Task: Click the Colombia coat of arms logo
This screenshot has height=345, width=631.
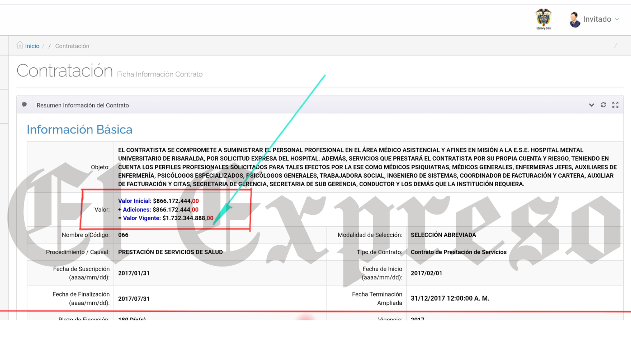Action: 544,19
